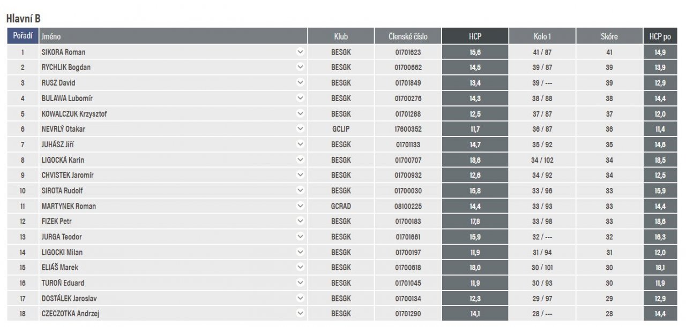Expand MARTYNEK Roman details chevron

click(300, 206)
